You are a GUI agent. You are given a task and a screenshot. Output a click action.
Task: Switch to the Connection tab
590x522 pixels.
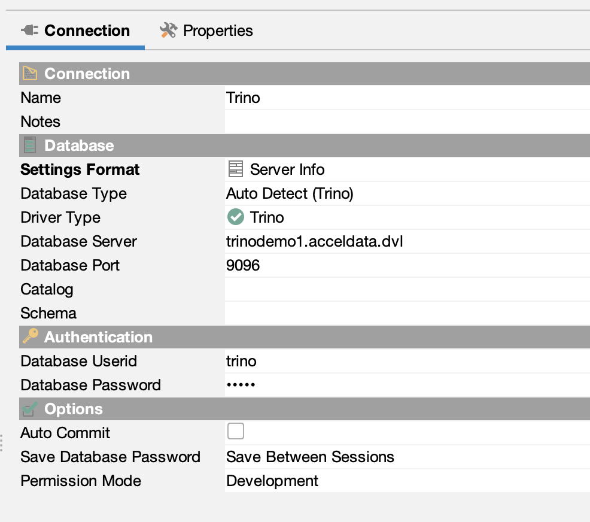(75, 31)
